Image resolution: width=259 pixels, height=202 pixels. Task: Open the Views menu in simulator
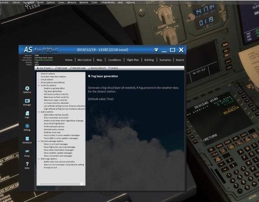tap(61, 2)
